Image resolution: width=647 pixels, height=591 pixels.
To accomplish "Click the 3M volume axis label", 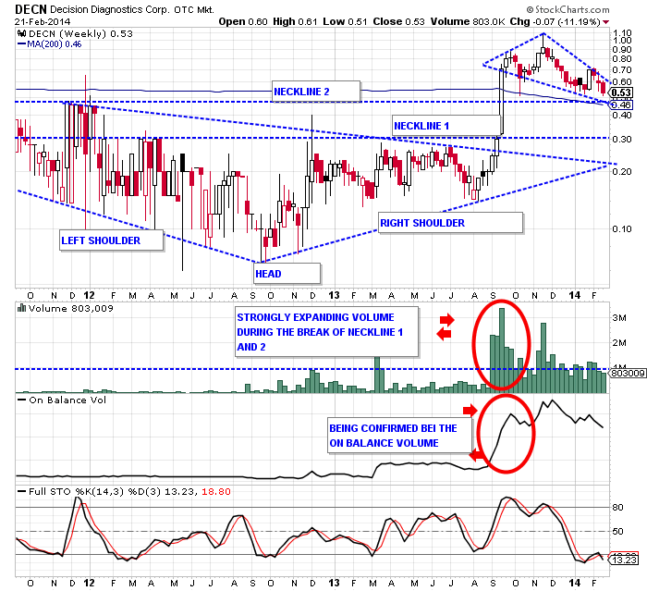I will (619, 318).
